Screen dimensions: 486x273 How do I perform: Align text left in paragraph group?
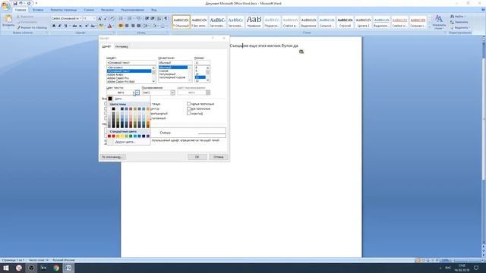(121, 26)
